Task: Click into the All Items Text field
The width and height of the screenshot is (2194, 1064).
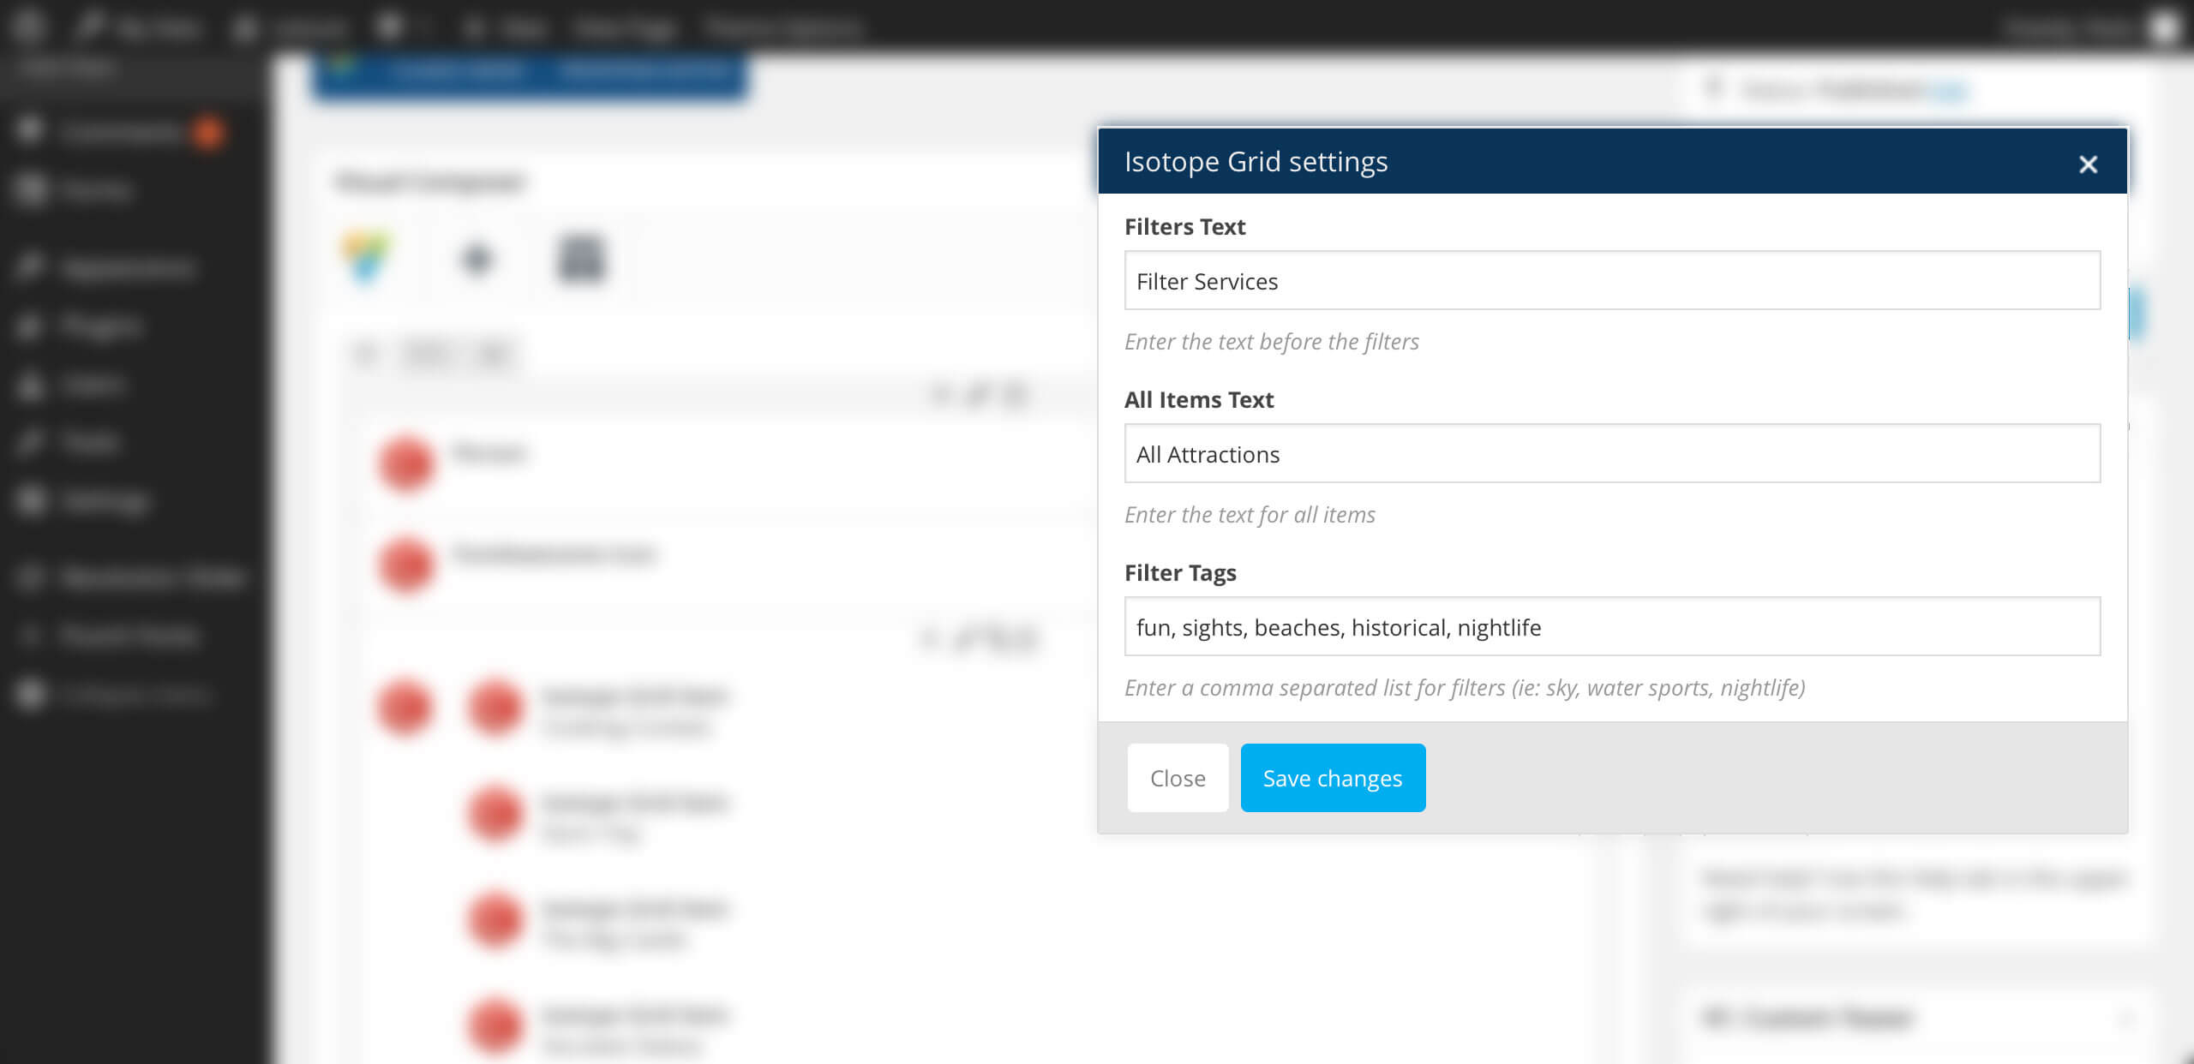Action: pos(1612,453)
